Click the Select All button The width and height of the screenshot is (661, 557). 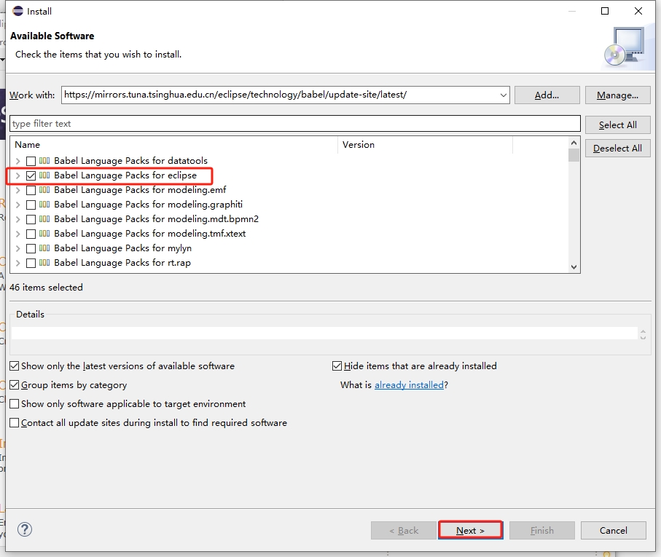pos(617,125)
